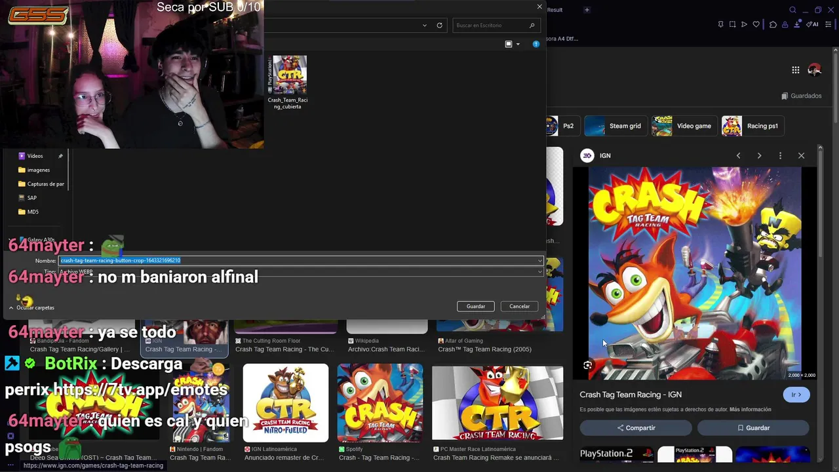The width and height of the screenshot is (839, 472).
Task: Open the Nombre filename dropdown arrow
Action: tap(539, 261)
